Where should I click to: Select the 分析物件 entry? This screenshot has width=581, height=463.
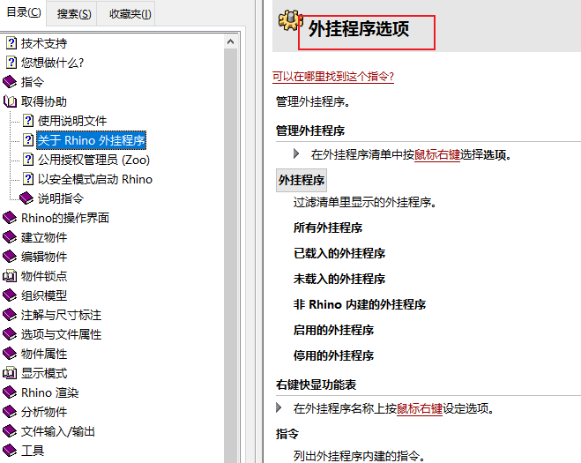[x=44, y=412]
